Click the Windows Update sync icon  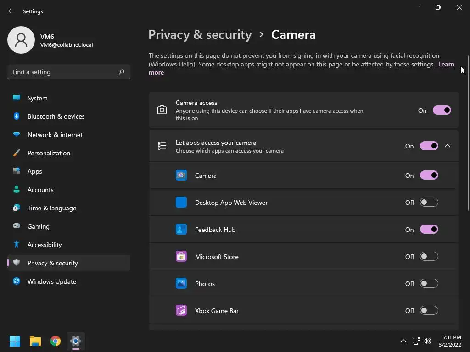click(x=17, y=281)
